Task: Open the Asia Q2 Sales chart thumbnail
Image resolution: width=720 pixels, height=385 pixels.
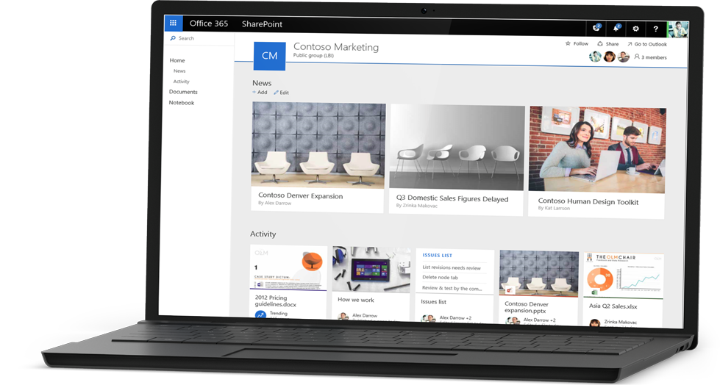Action: click(623, 276)
